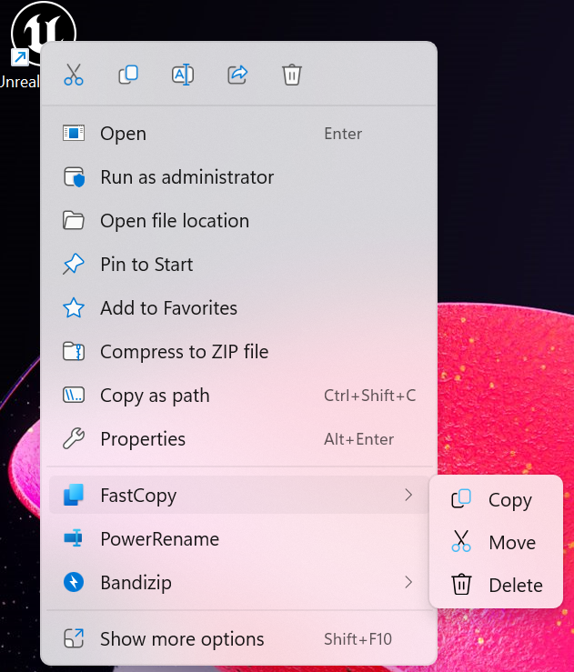
Task: Click the Share arrow icon in top row
Action: coord(237,75)
